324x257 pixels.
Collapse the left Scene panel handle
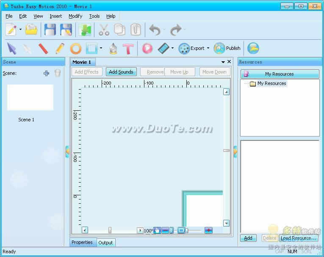point(67,152)
